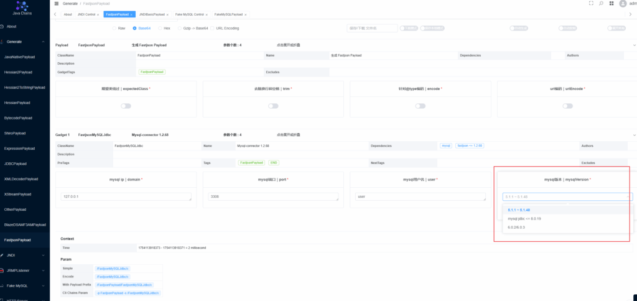Click the fullscreen icon in header
This screenshot has height=301, width=637.
(591, 4)
